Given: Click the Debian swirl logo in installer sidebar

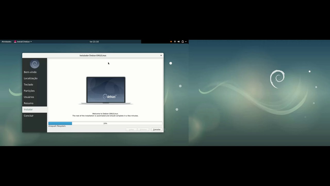Looking at the screenshot, I should (x=35, y=64).
